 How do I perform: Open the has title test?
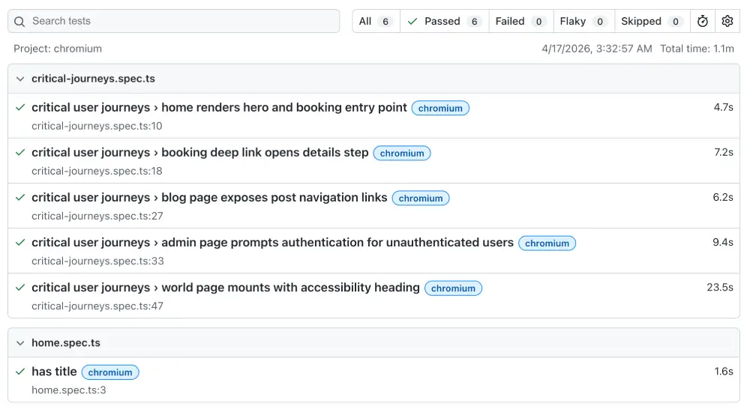click(x=54, y=372)
